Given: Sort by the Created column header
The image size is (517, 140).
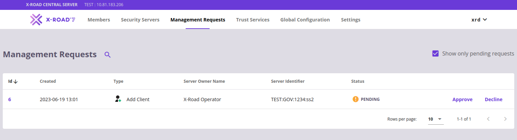Looking at the screenshot, I should pos(48,81).
